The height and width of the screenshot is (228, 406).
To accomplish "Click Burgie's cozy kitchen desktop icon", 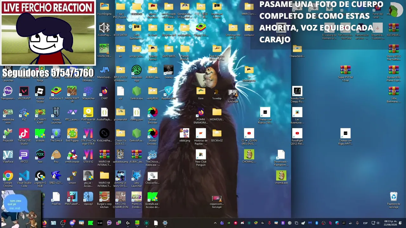I will [104, 200].
